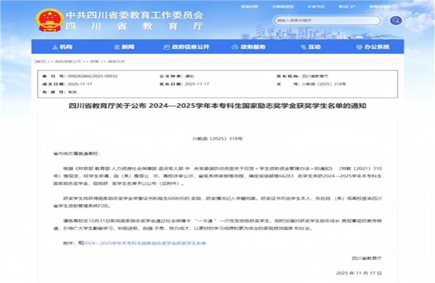Viewport: 435px width, 283px height.
Task: Click the paragraph beginning 获奖学生将获得国家励志奖学金
Action: coord(218,202)
